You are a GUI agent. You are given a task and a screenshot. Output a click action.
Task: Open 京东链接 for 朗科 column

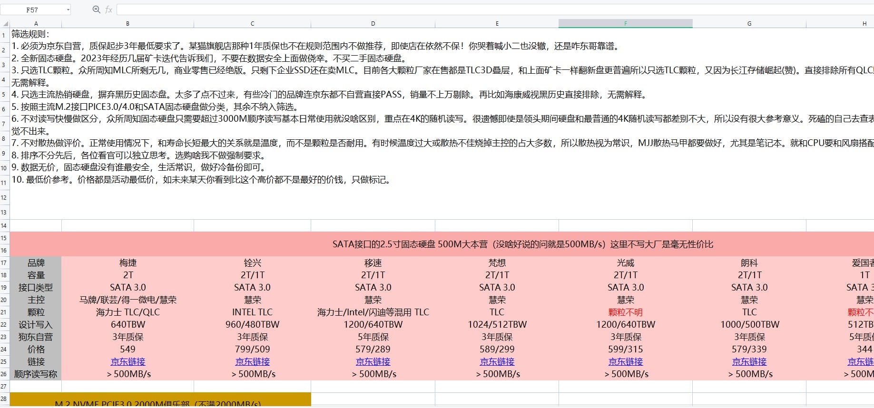(749, 361)
